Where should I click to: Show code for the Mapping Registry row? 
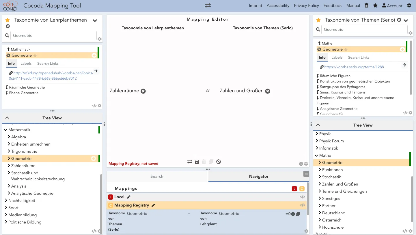(x=303, y=205)
